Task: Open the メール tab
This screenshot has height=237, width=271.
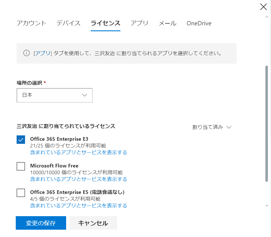Action: (167, 23)
